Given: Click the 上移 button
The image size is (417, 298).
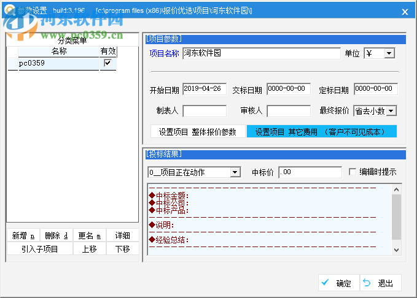Looking at the screenshot, I should tap(90, 249).
